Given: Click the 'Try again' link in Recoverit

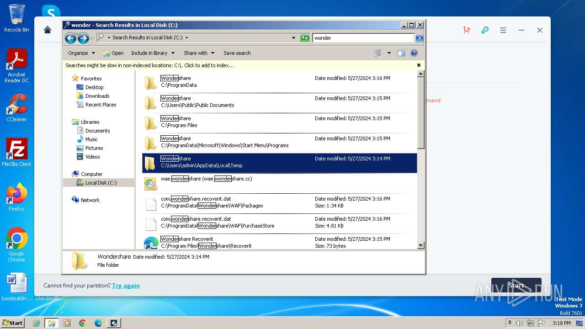Looking at the screenshot, I should [126, 286].
